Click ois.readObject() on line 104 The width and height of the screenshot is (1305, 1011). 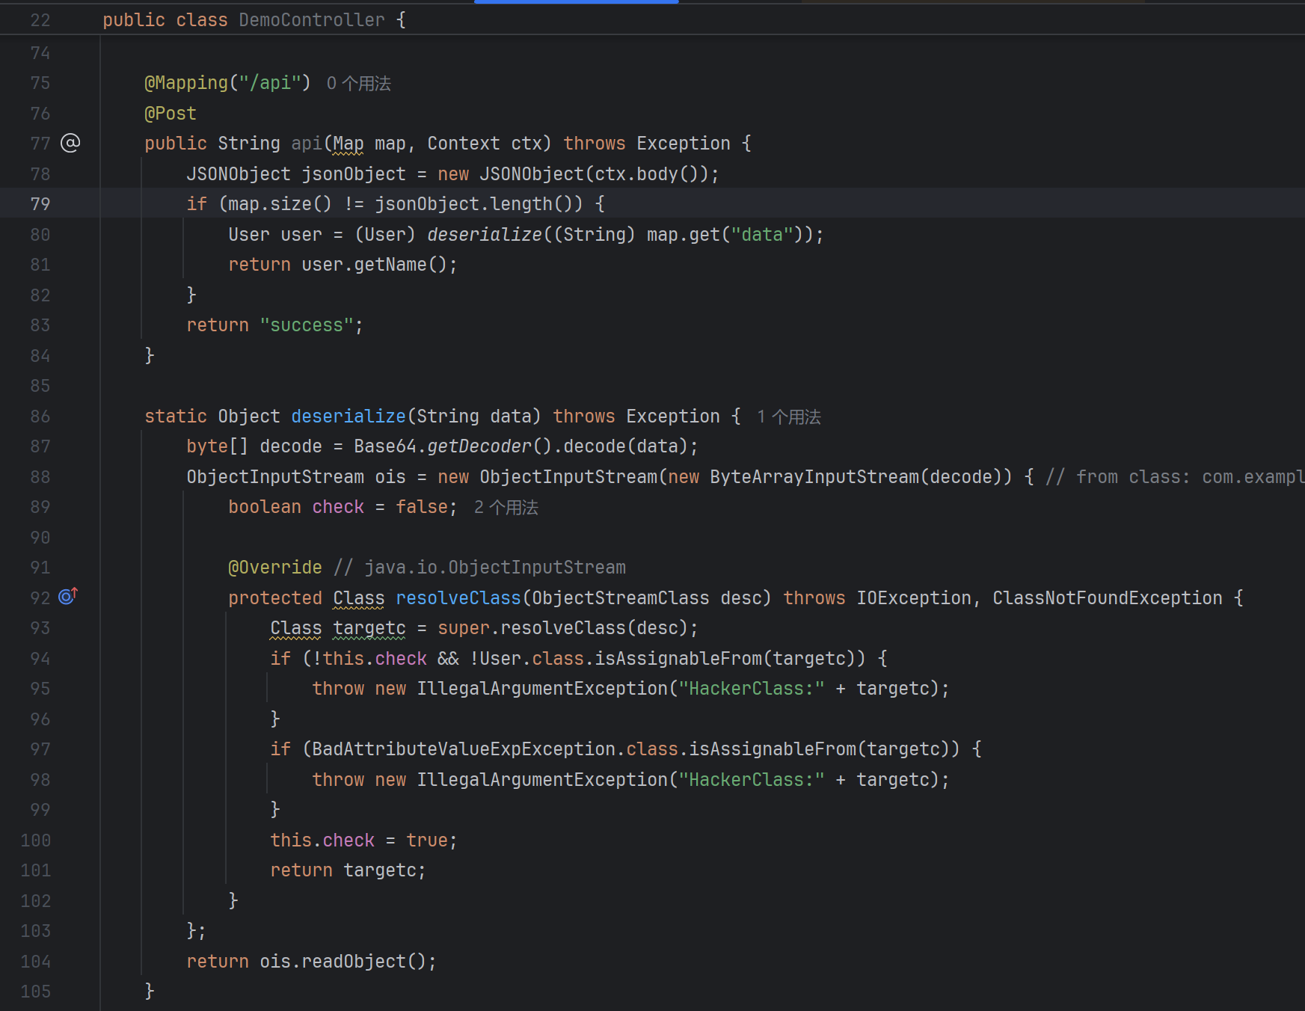pos(343,962)
